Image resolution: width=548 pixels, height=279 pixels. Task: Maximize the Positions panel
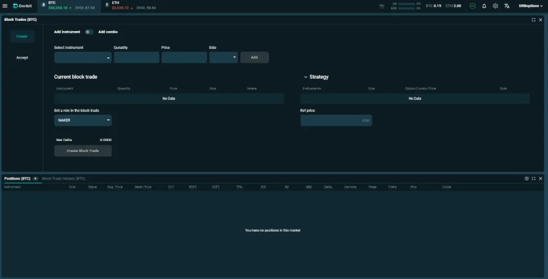coord(533,179)
